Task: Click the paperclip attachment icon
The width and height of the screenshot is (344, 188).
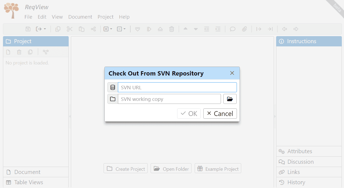Action: [244, 29]
